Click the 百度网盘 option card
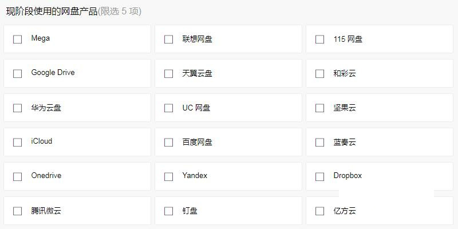The height and width of the screenshot is (229, 458). (228, 142)
